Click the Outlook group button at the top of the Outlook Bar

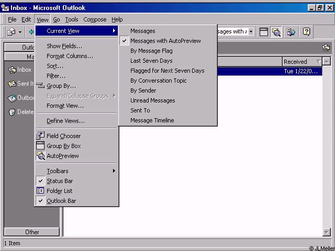click(19, 47)
